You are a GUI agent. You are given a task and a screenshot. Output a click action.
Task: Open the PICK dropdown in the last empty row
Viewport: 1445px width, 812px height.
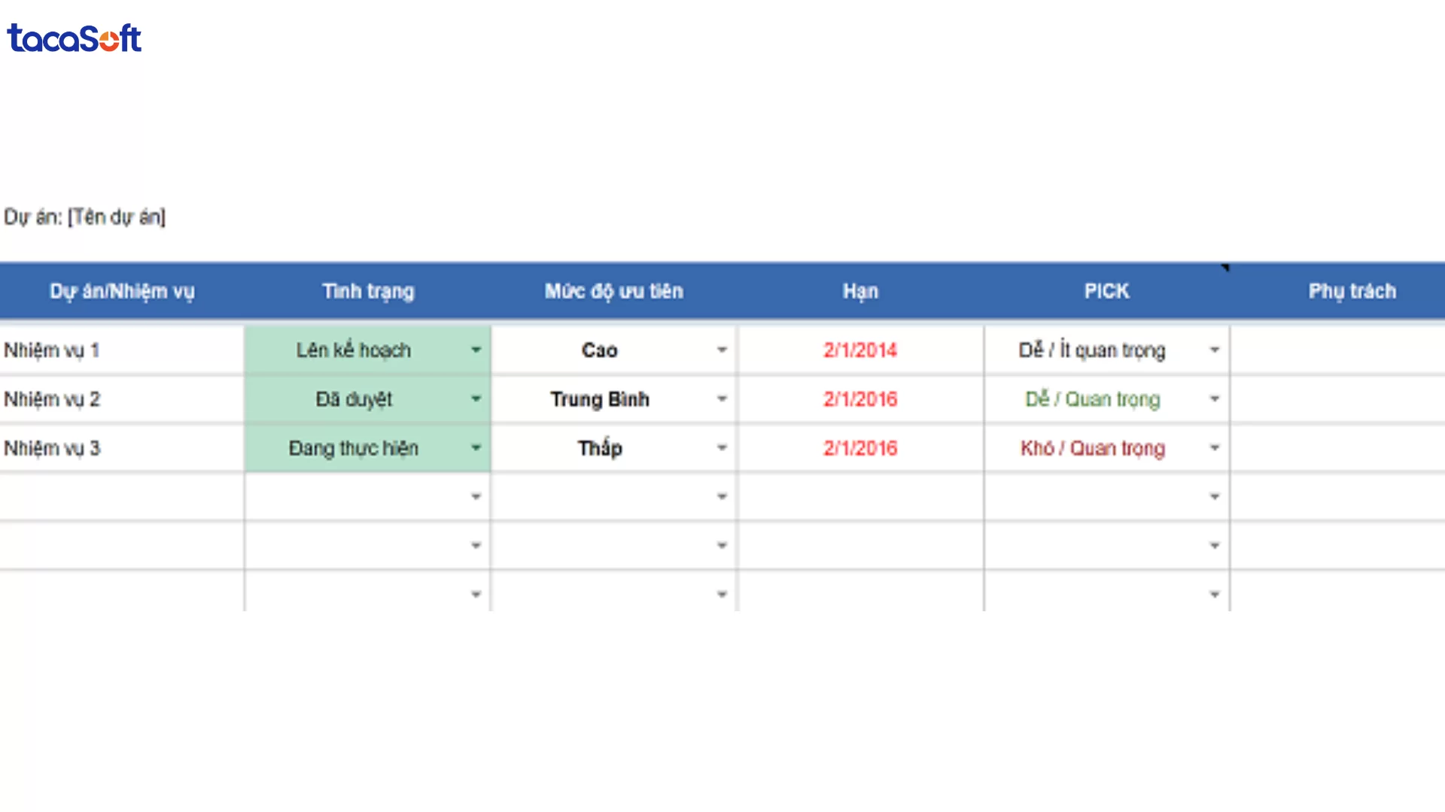pos(1214,594)
